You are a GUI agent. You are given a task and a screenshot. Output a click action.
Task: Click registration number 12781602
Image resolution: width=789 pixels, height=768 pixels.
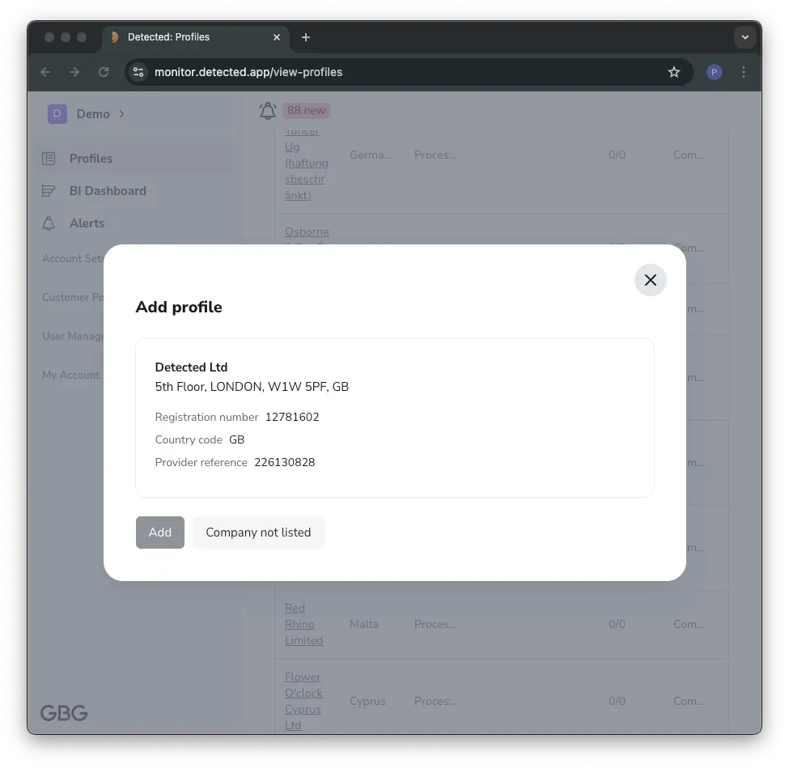click(x=292, y=418)
